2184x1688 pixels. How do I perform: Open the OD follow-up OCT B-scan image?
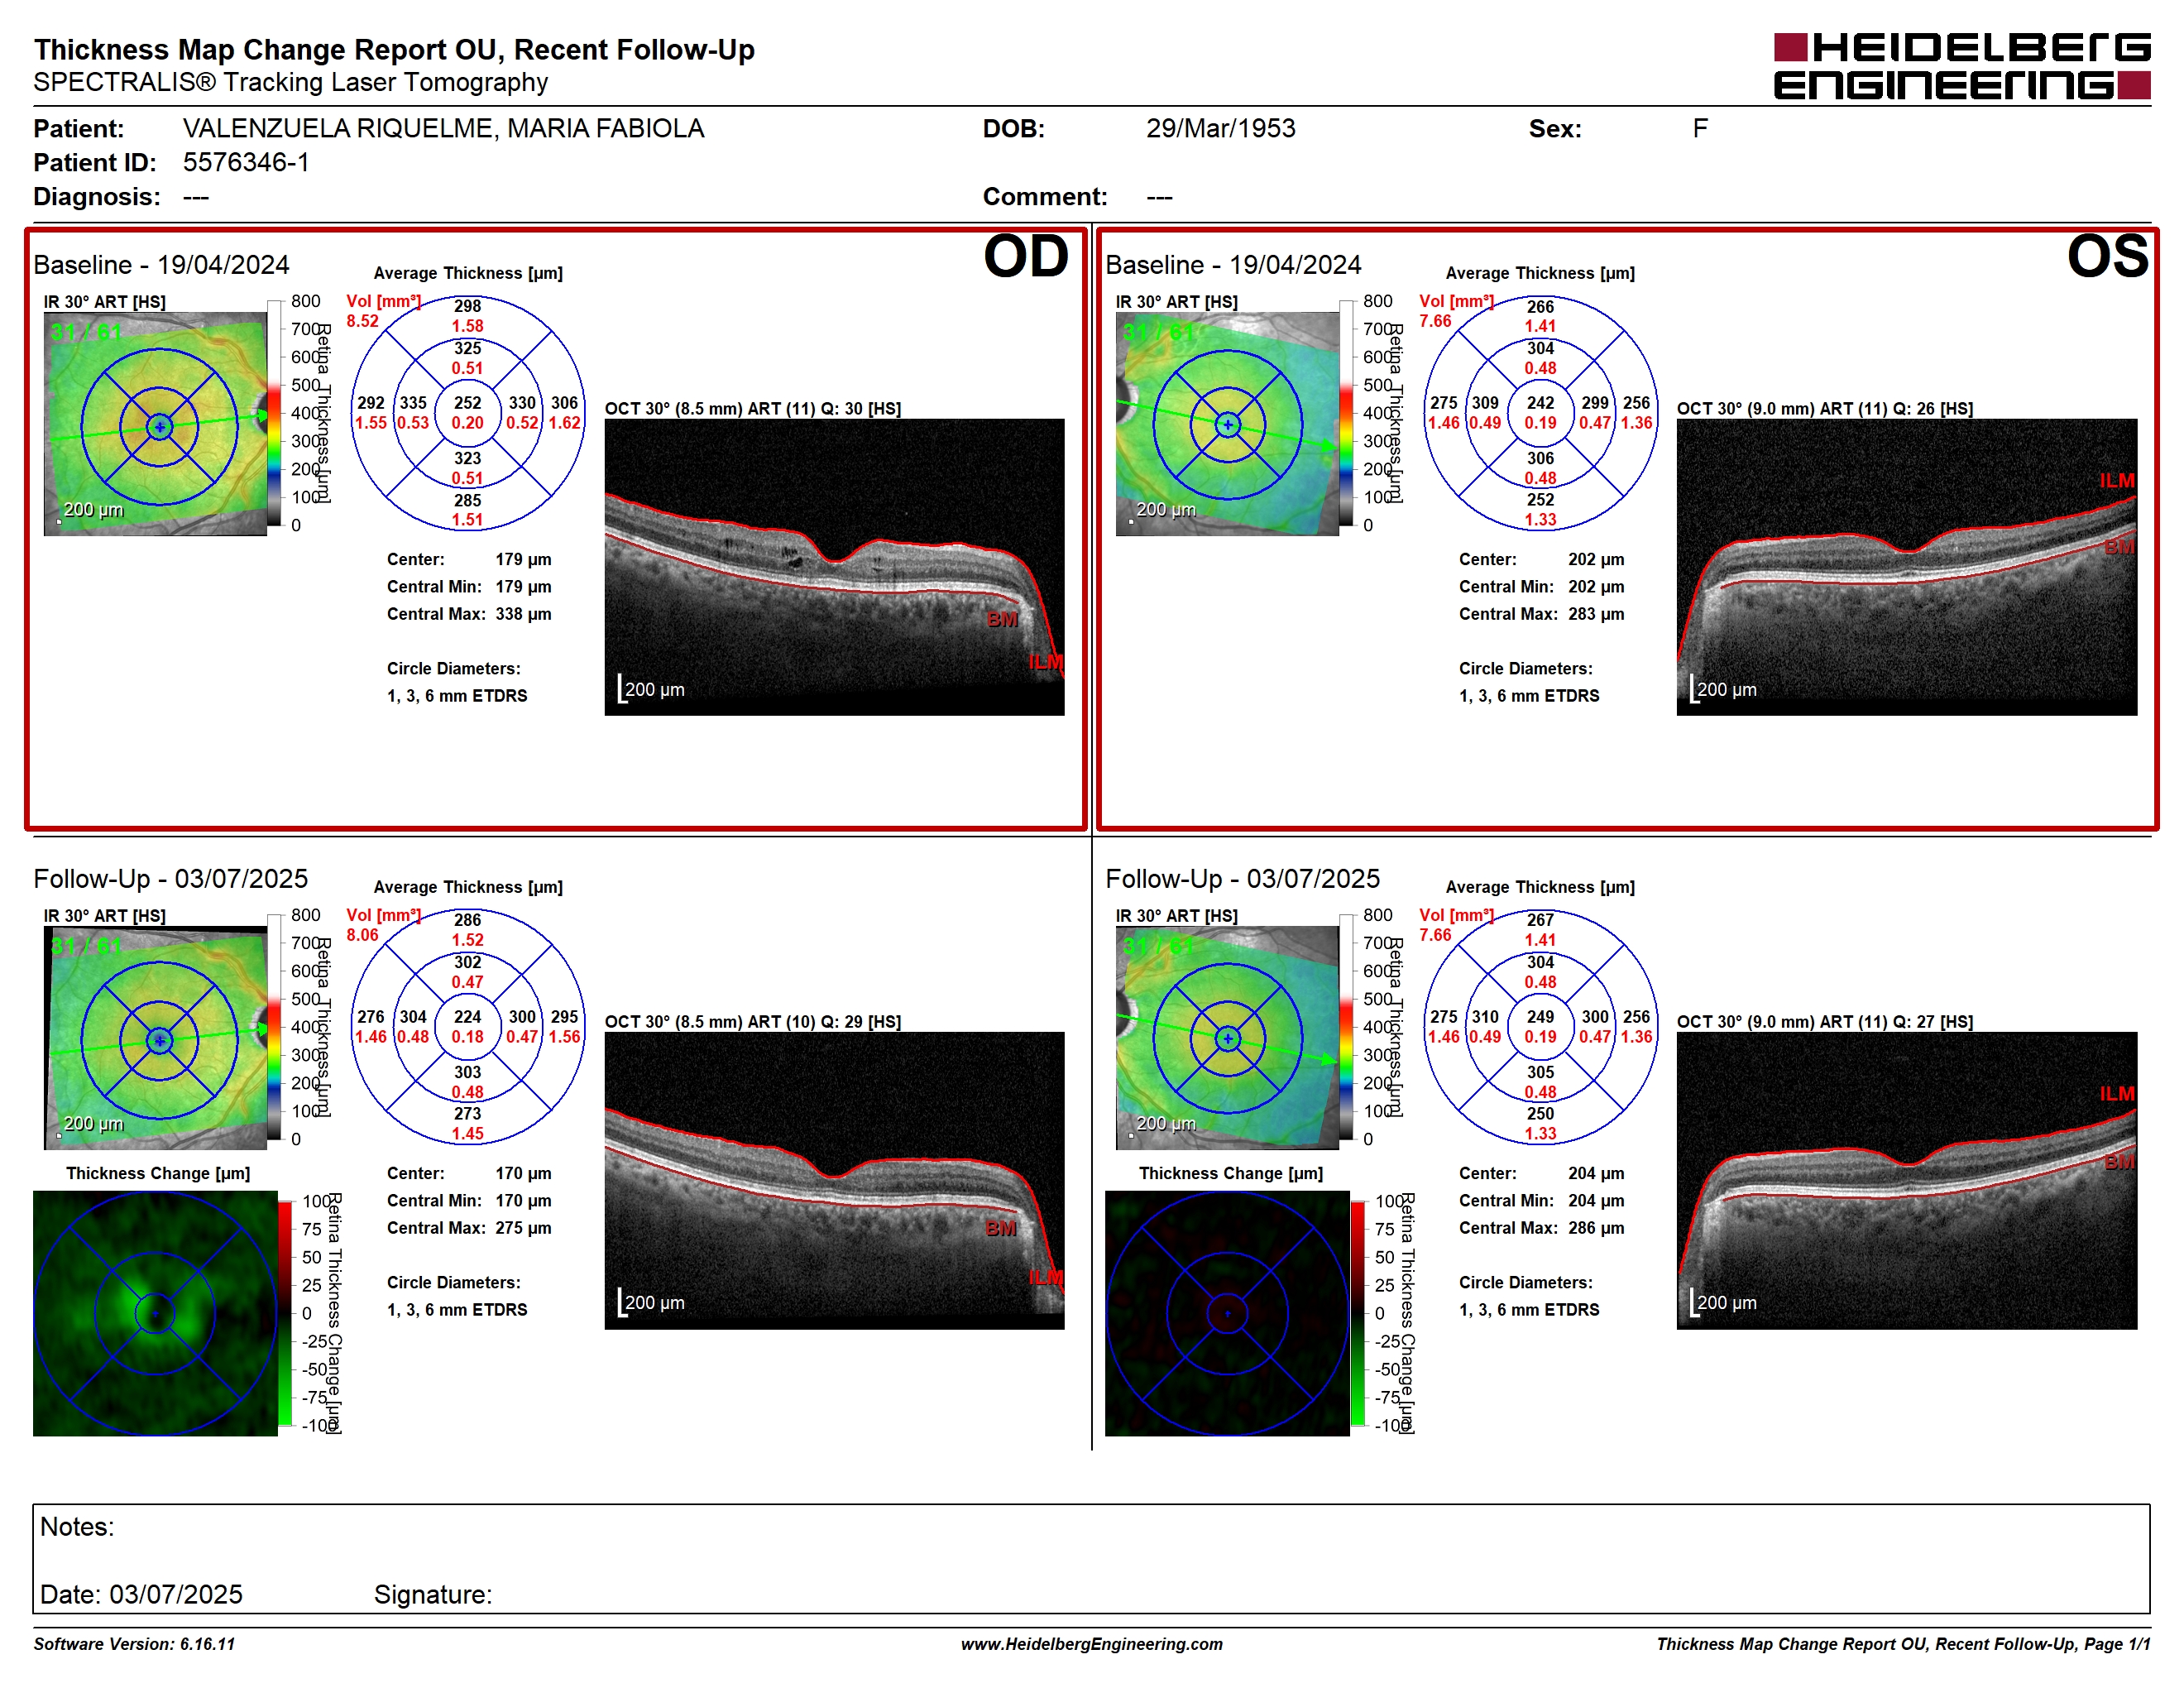pos(834,1181)
